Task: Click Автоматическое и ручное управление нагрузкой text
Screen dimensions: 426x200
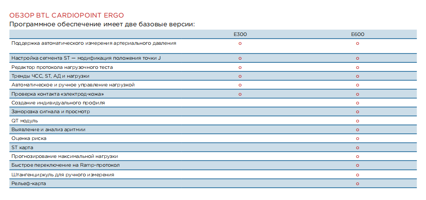Action: click(x=73, y=85)
